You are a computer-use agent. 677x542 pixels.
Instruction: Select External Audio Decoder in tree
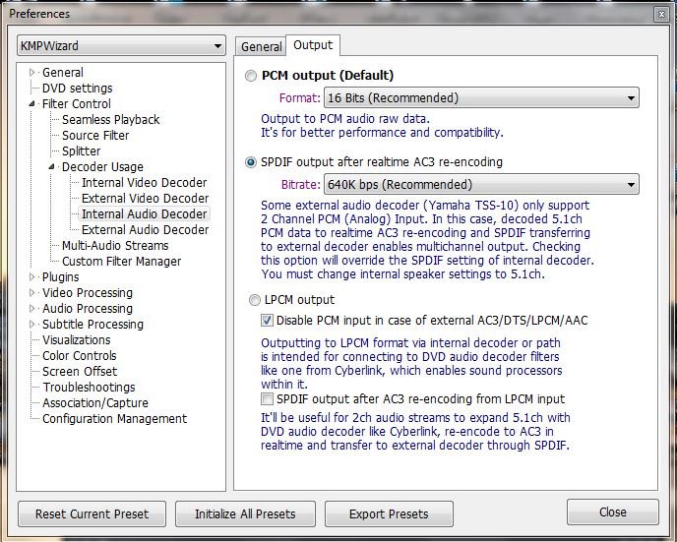(145, 230)
